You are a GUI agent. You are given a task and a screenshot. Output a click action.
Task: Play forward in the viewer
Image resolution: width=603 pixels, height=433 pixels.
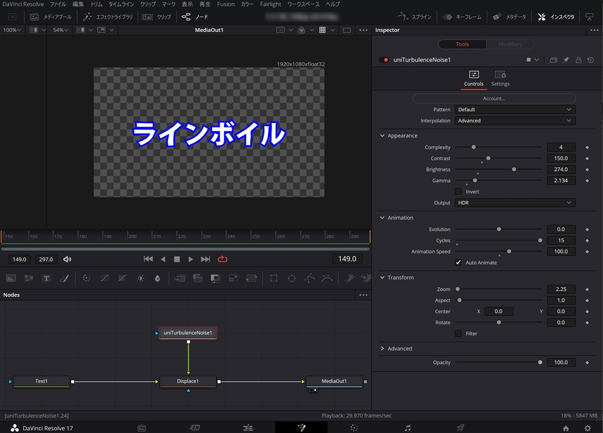(191, 259)
